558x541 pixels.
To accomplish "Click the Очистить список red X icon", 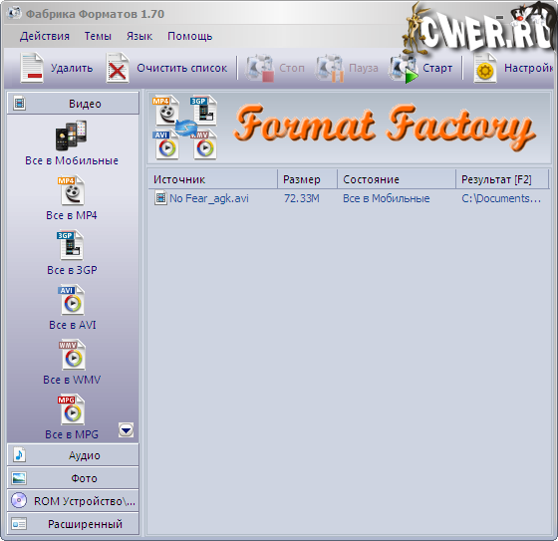I will [118, 68].
